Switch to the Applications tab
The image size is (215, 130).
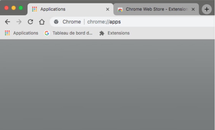pyautogui.click(x=64, y=9)
